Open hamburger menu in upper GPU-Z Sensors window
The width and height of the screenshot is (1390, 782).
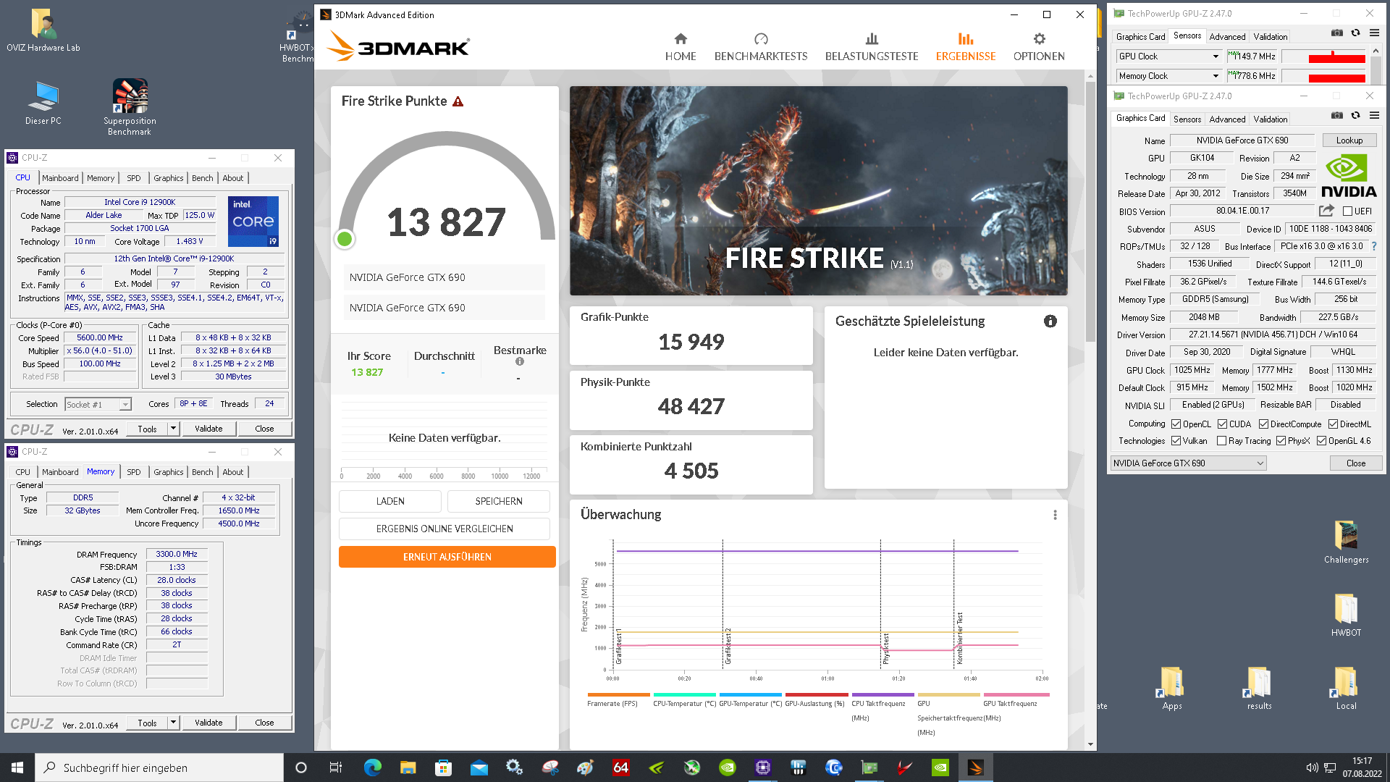point(1374,33)
